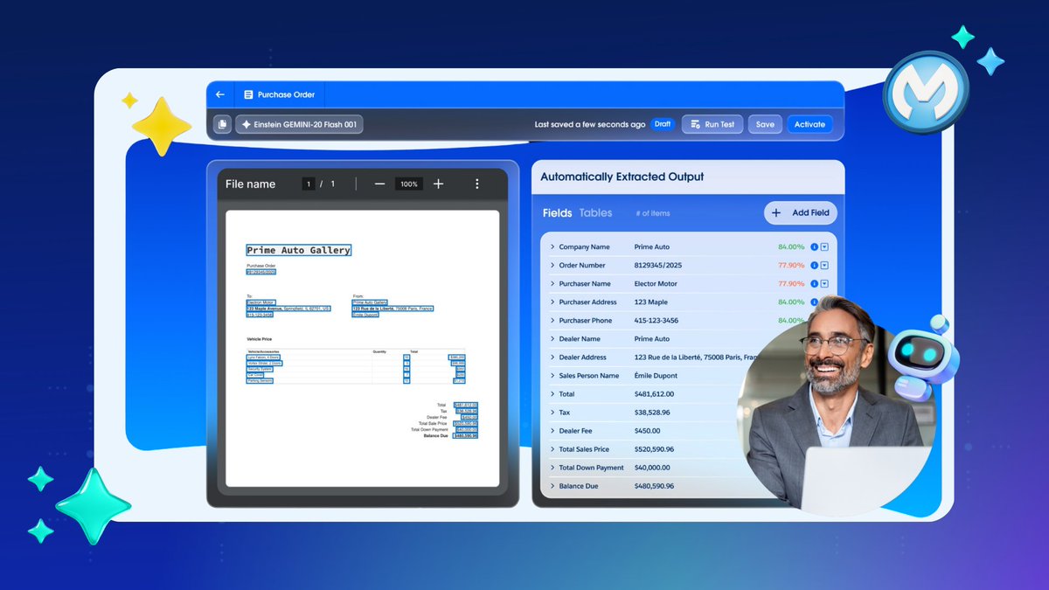
Task: Open the Einstein GEMINI-20 Flash 001 model selector
Action: coord(299,124)
